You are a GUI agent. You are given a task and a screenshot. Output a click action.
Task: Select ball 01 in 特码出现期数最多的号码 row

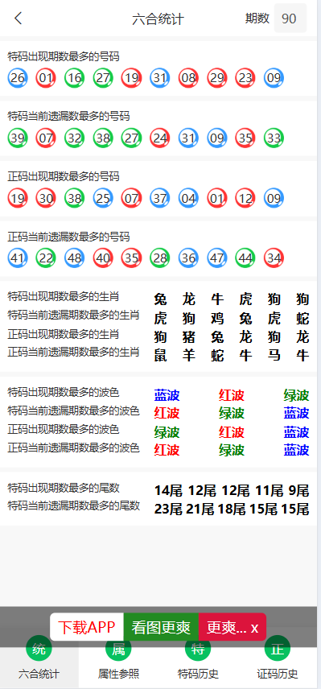coord(46,78)
